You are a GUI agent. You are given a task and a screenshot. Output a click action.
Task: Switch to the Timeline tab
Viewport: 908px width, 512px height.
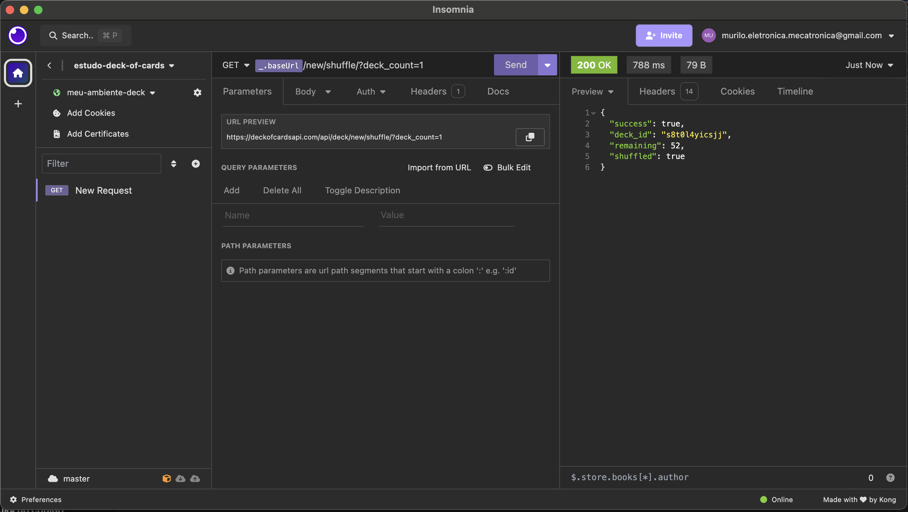pos(795,91)
